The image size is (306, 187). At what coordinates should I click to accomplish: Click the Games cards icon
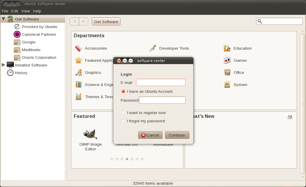(227, 60)
